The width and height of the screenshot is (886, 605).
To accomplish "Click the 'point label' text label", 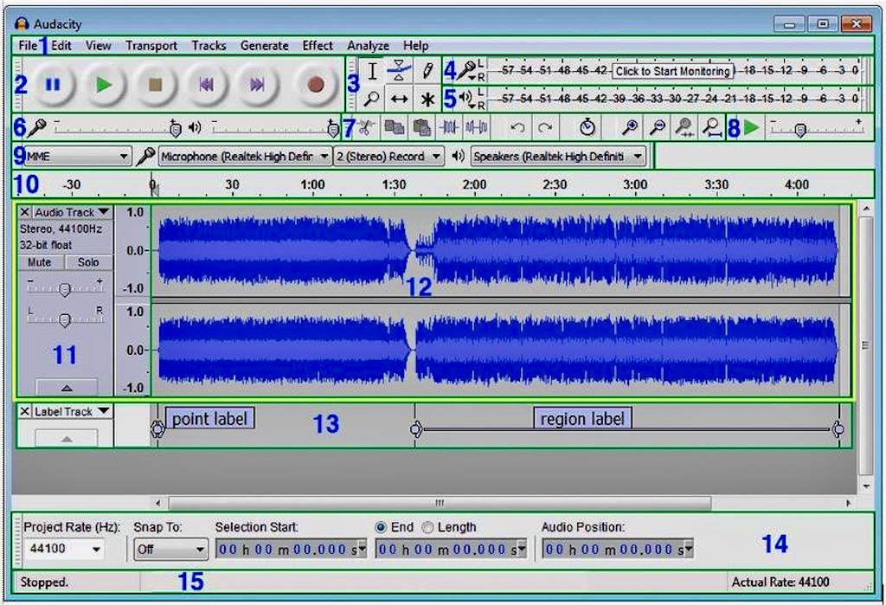I will (x=209, y=419).
